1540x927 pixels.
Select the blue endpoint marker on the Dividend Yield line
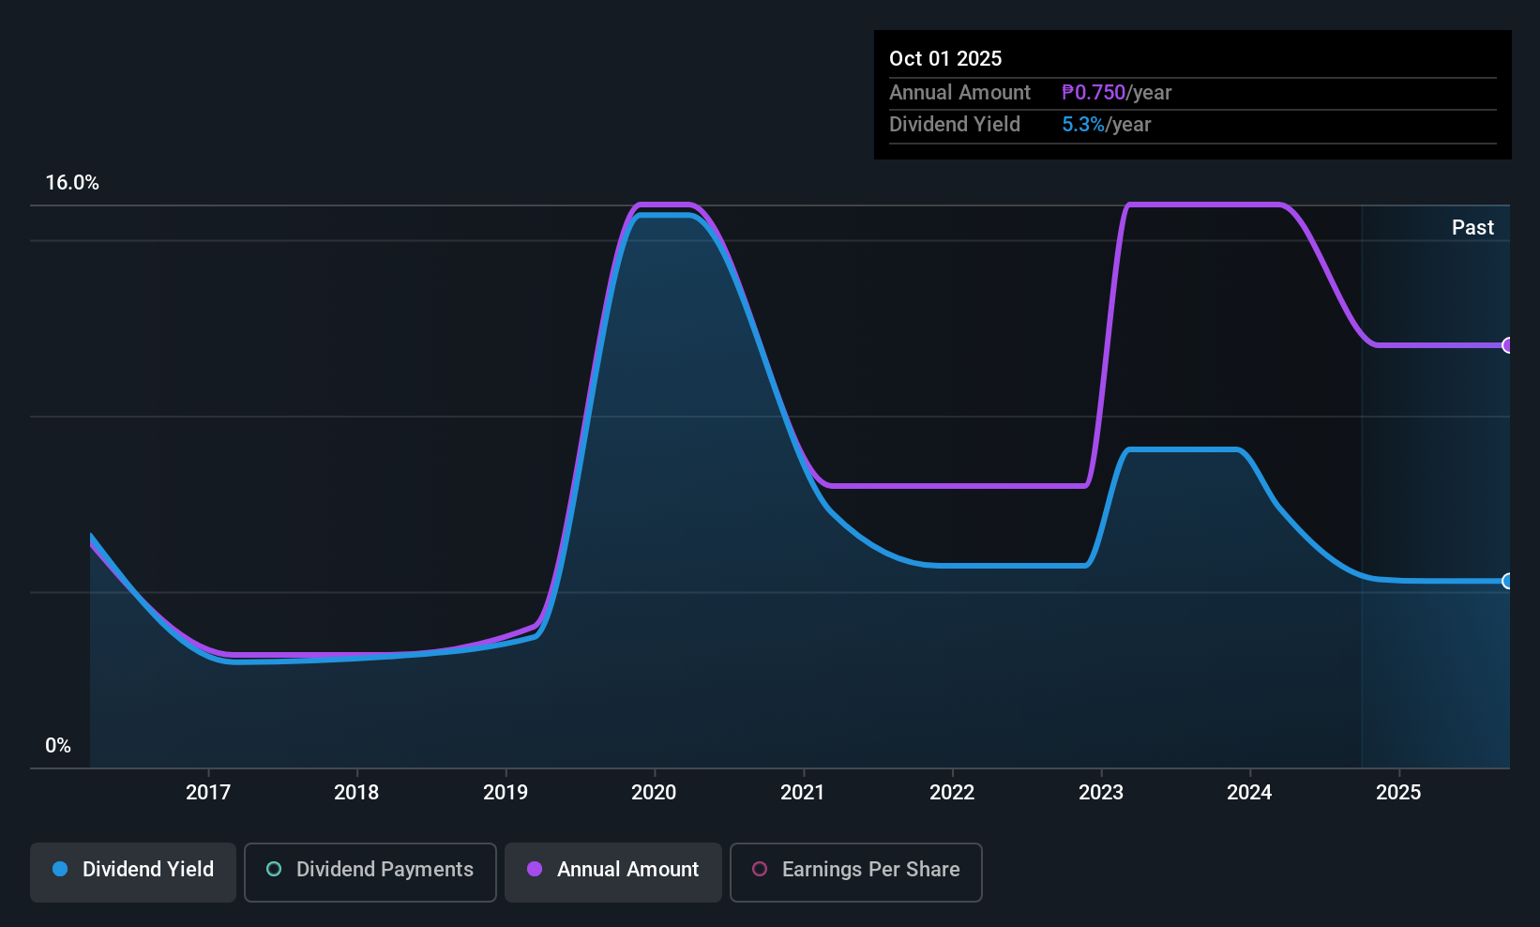(x=1507, y=582)
